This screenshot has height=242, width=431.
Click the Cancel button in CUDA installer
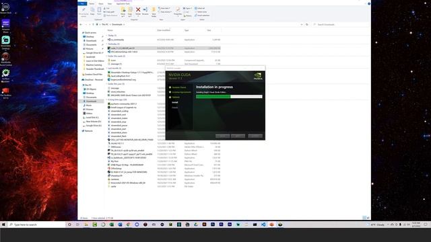[255, 136]
